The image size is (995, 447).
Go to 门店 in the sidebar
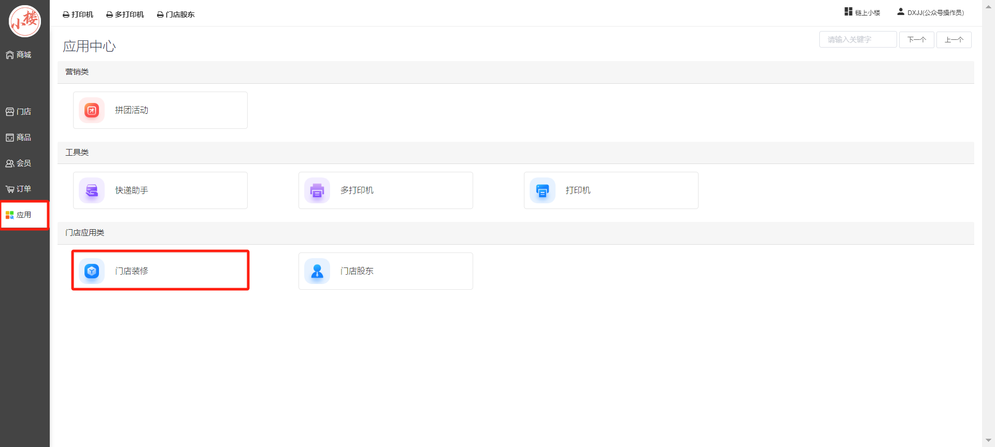tap(19, 112)
